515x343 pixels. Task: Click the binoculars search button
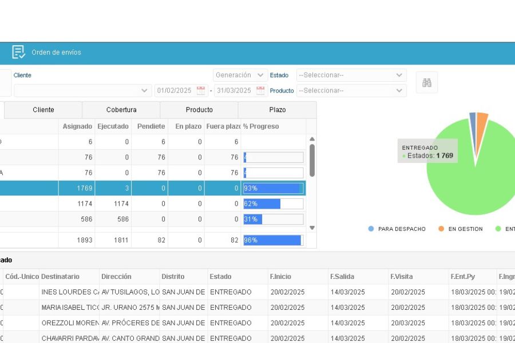[427, 82]
